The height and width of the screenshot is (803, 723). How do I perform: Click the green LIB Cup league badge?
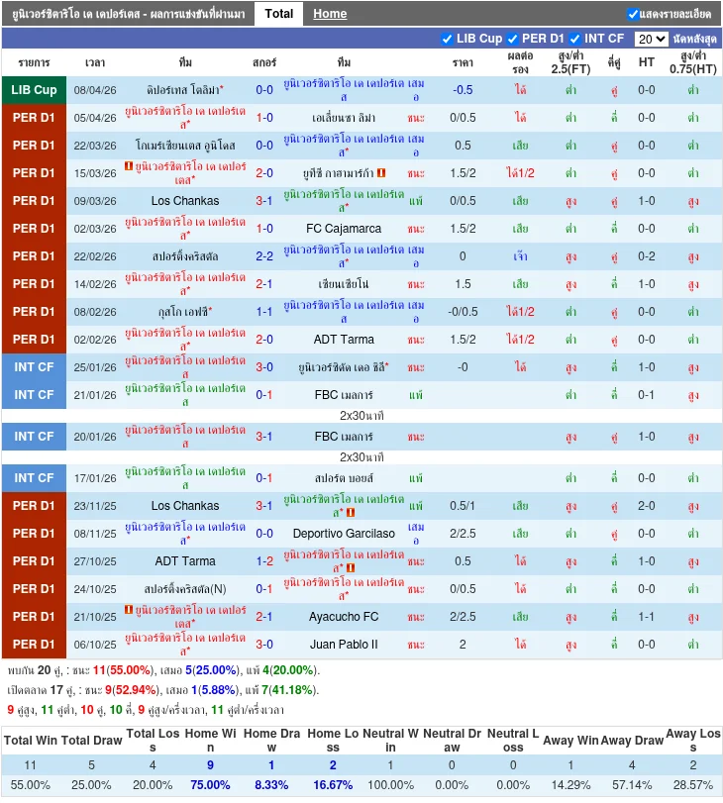click(x=34, y=90)
